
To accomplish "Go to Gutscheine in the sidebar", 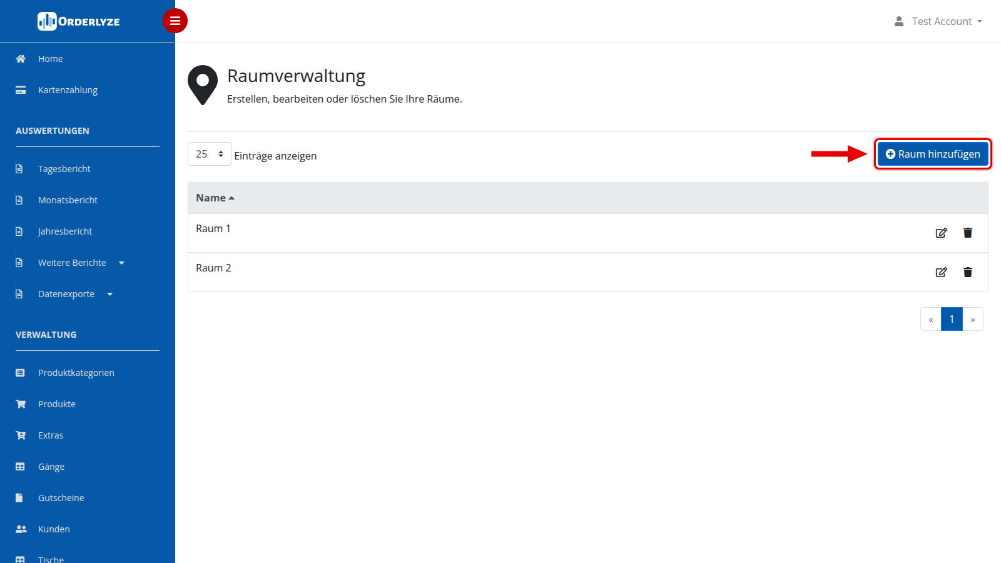I will point(61,498).
